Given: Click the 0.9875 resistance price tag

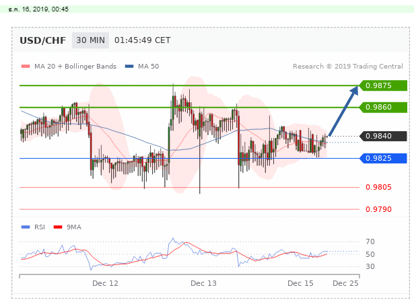Looking at the screenshot, I should (383, 85).
